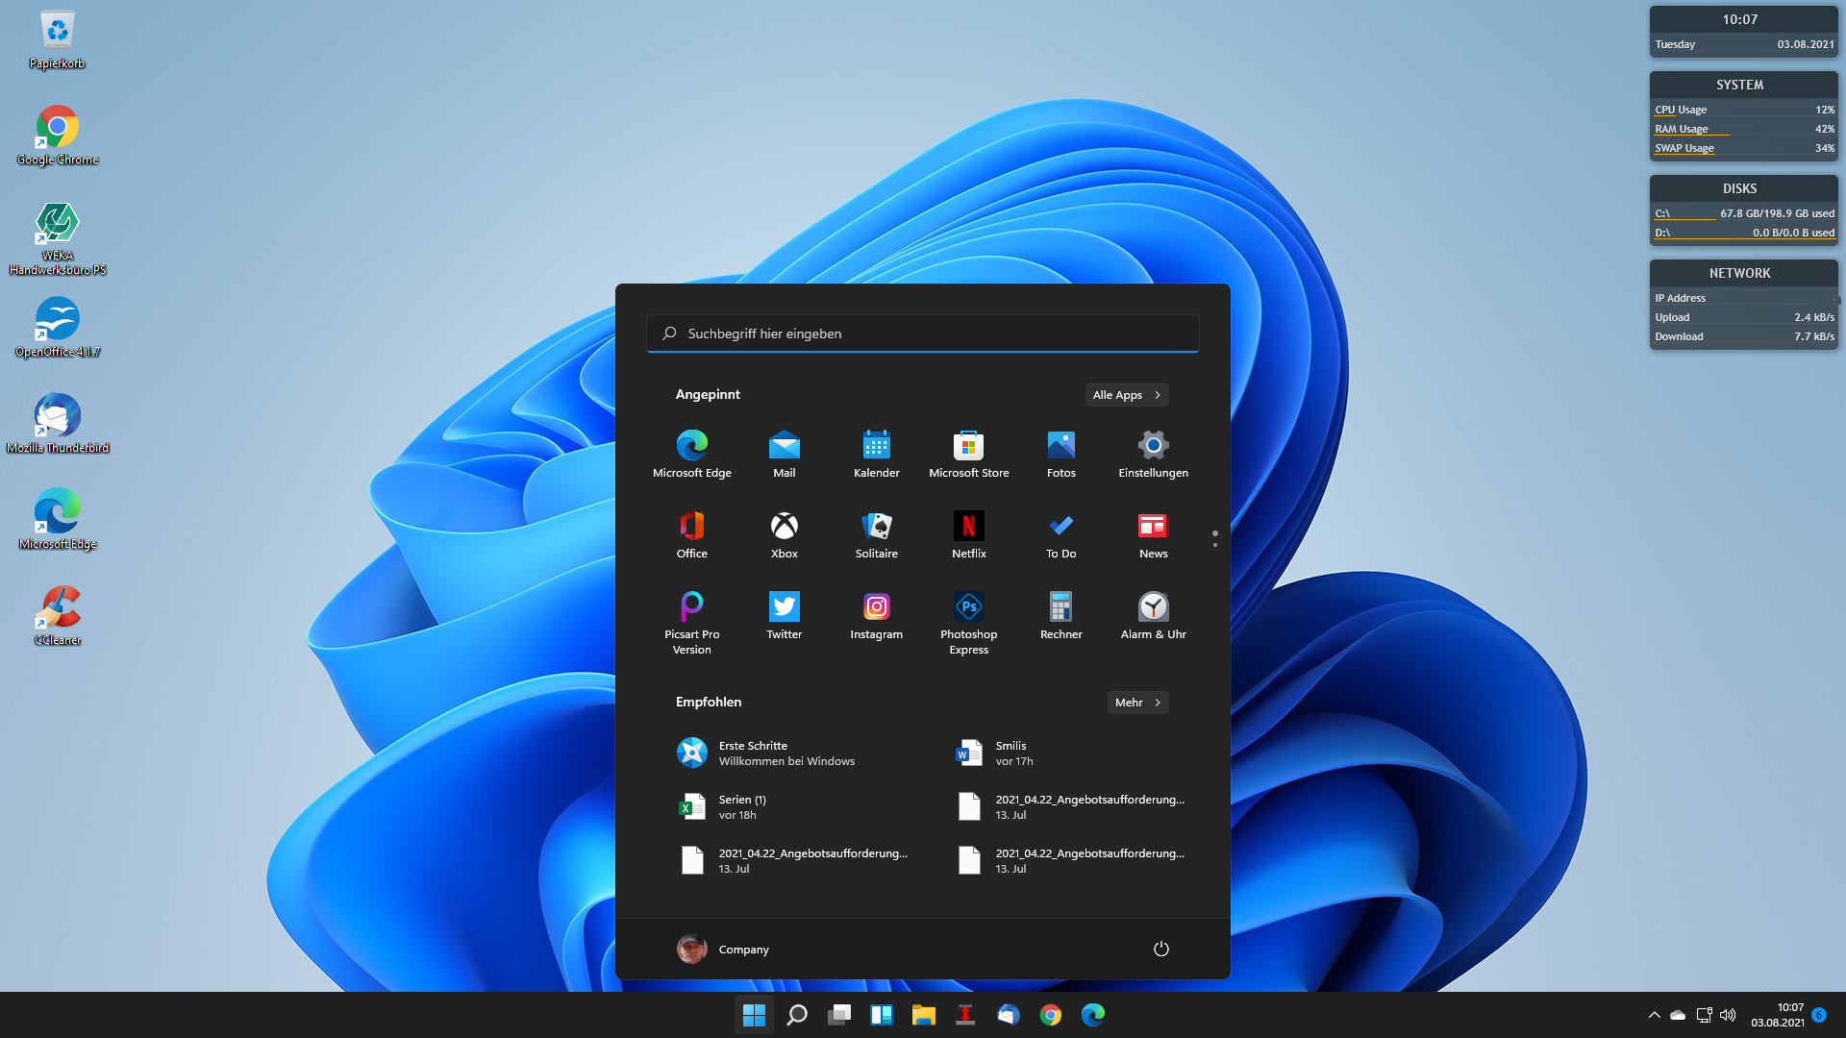
Task: Select Mozilla Thunderbird desktop shortcut
Action: coord(58,424)
